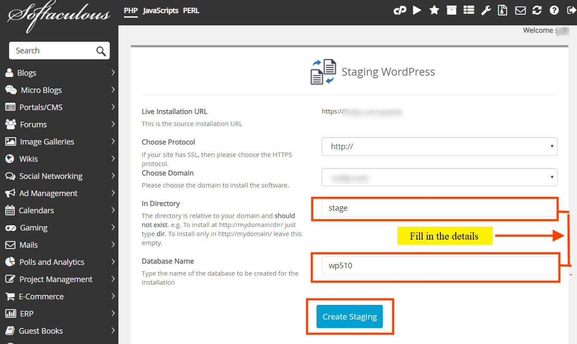Click the logout arrow icon
Image resolution: width=577 pixels, height=344 pixels.
[571, 10]
